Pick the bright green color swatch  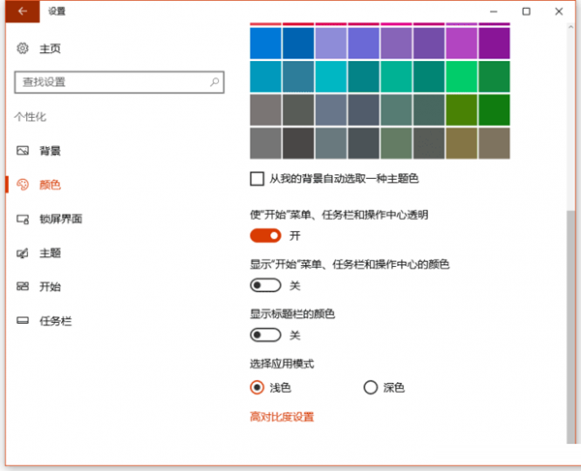tap(462, 76)
